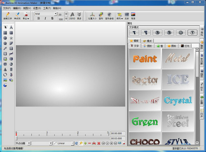
Task: Click the image insert tool in toolbox
Action: pyautogui.click(x=5, y=80)
